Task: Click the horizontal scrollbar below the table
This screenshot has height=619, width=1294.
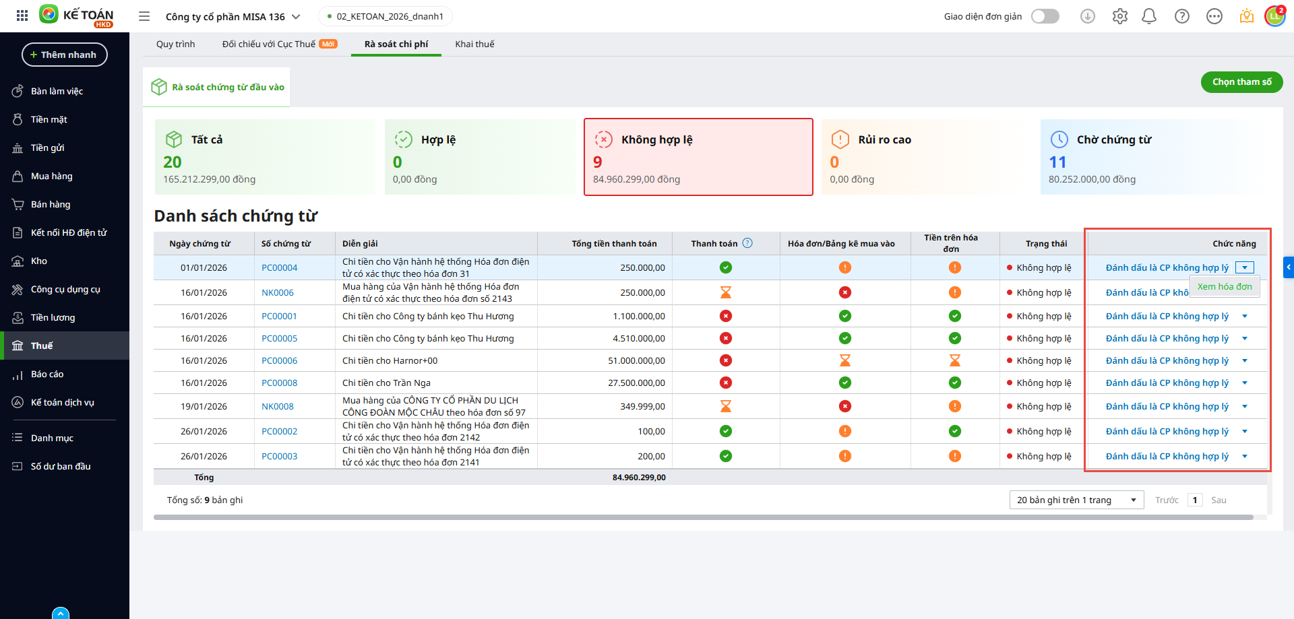Action: (703, 517)
